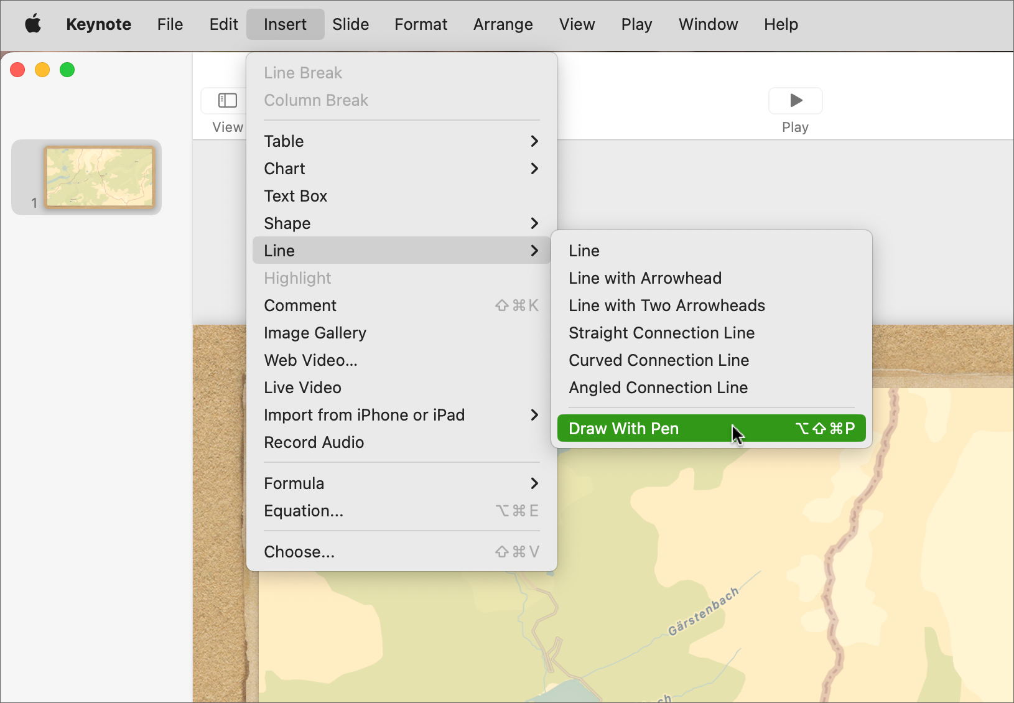Screen dimensions: 1014x703
Task: Click the red close window button
Action: 17,70
